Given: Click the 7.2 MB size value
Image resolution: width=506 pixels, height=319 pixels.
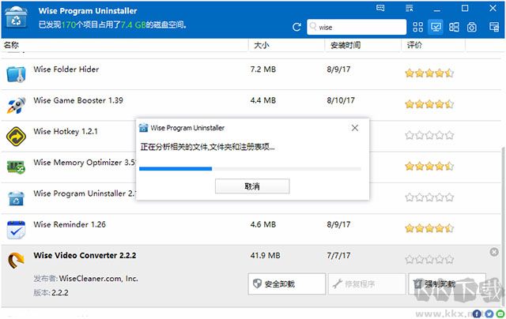Looking at the screenshot, I should click(x=263, y=69).
